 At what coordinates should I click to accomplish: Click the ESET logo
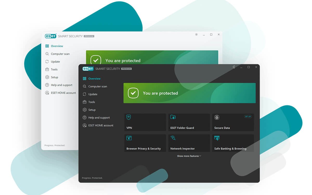click(x=88, y=69)
